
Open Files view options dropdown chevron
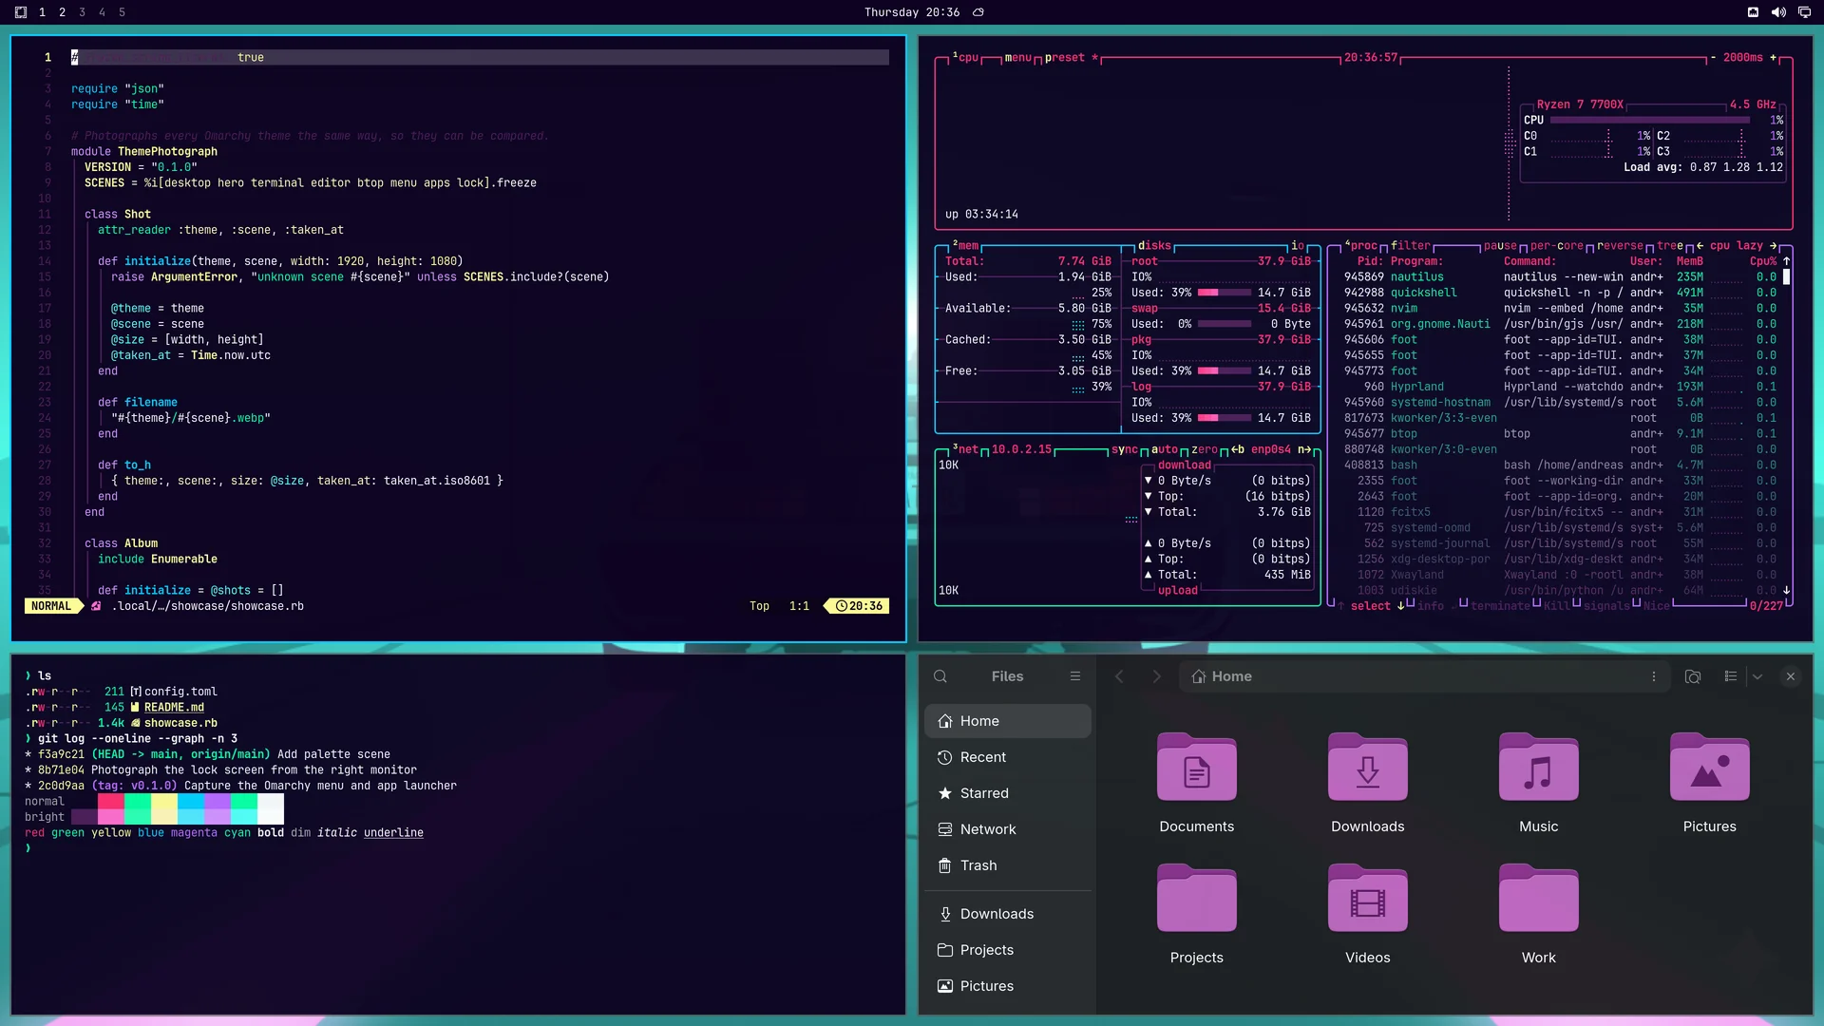(x=1757, y=676)
